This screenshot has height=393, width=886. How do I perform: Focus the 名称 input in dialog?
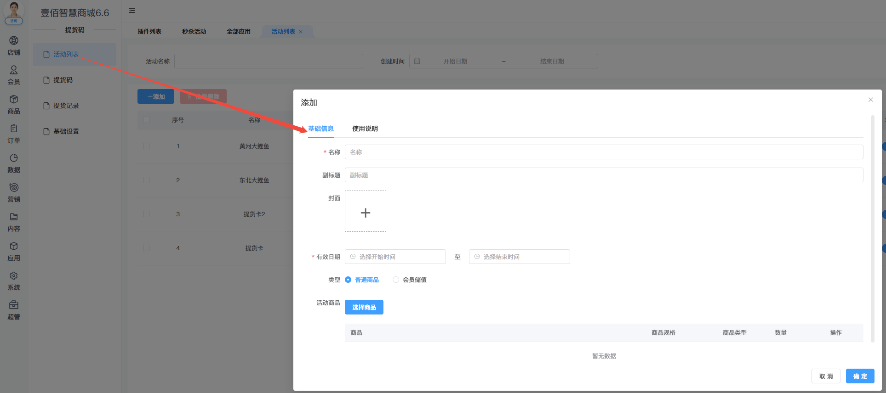(604, 152)
